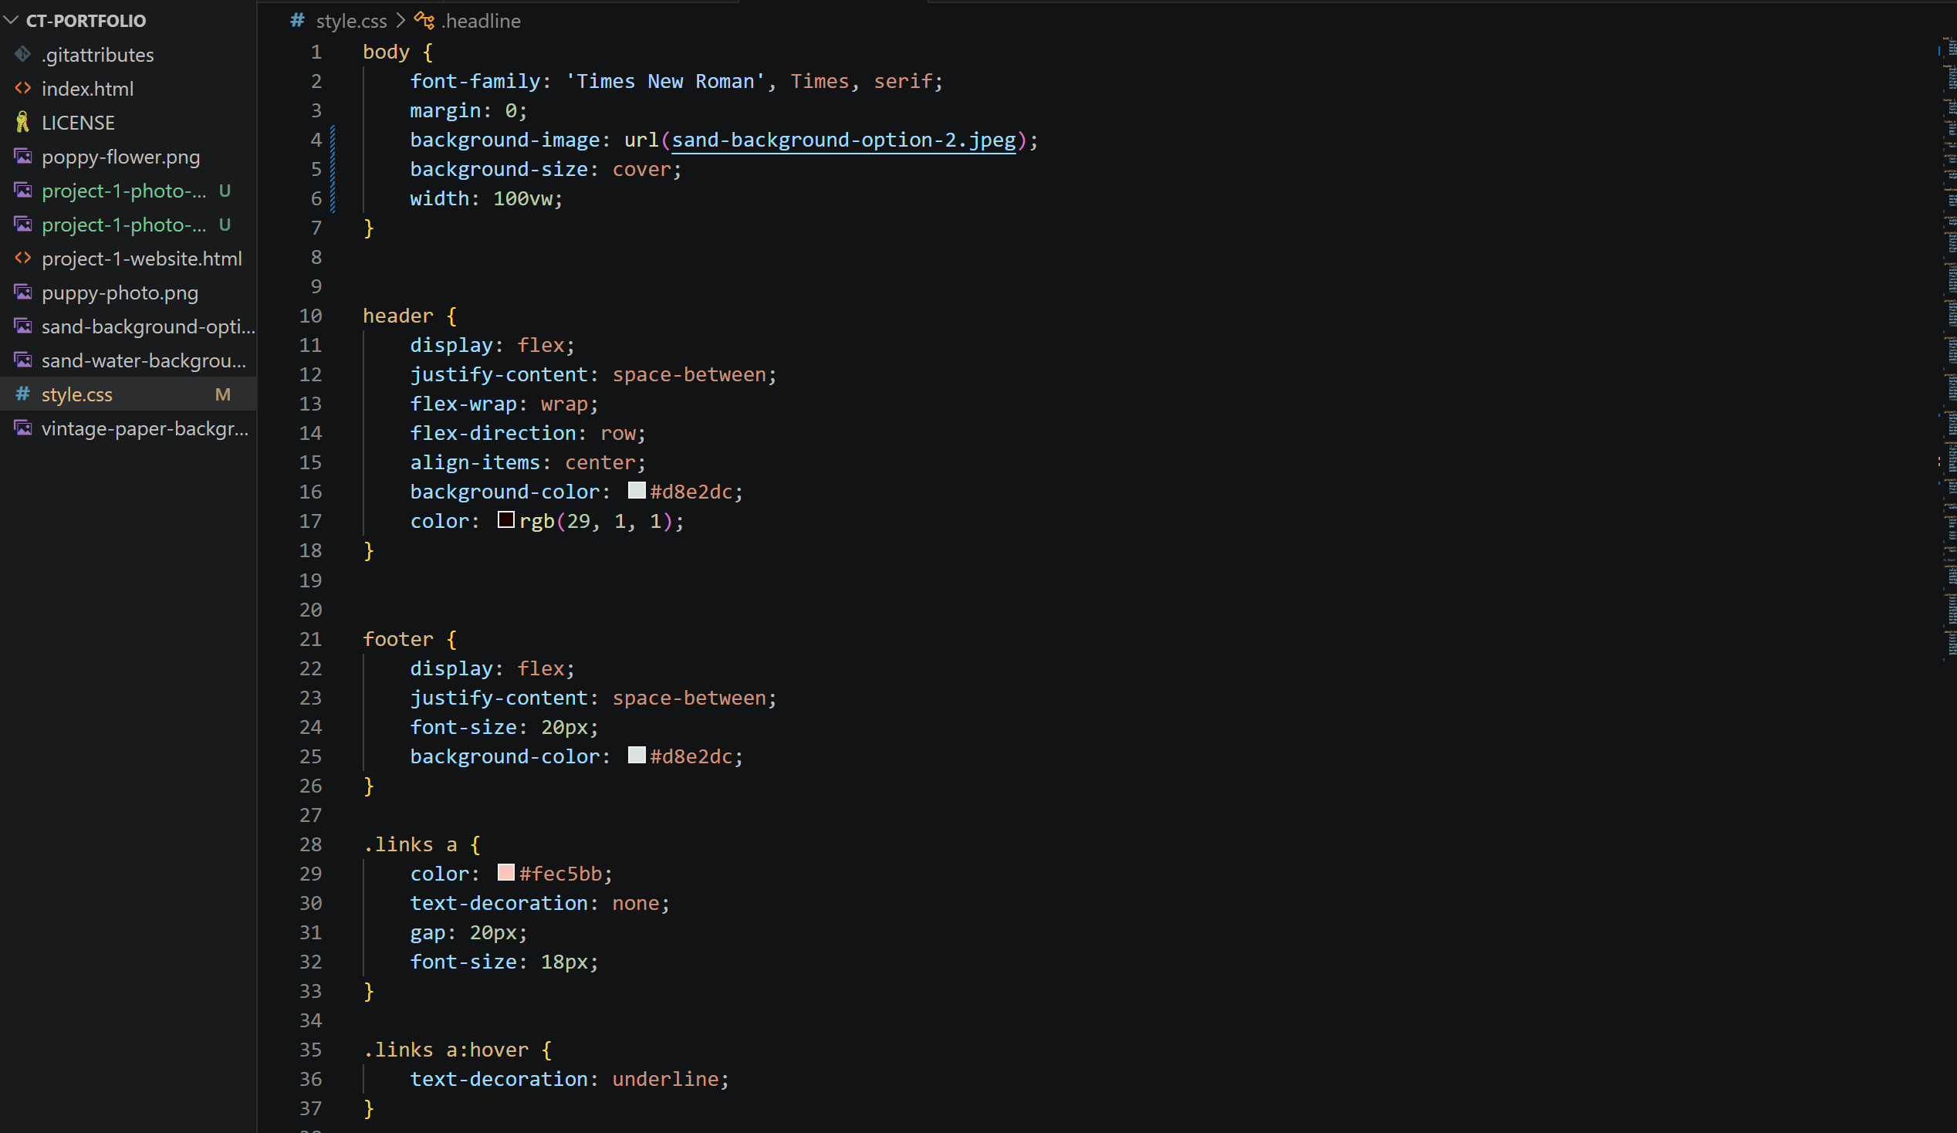
Task: Collapse the CT-PORTFOLIO folder chevron
Action: click(x=11, y=21)
